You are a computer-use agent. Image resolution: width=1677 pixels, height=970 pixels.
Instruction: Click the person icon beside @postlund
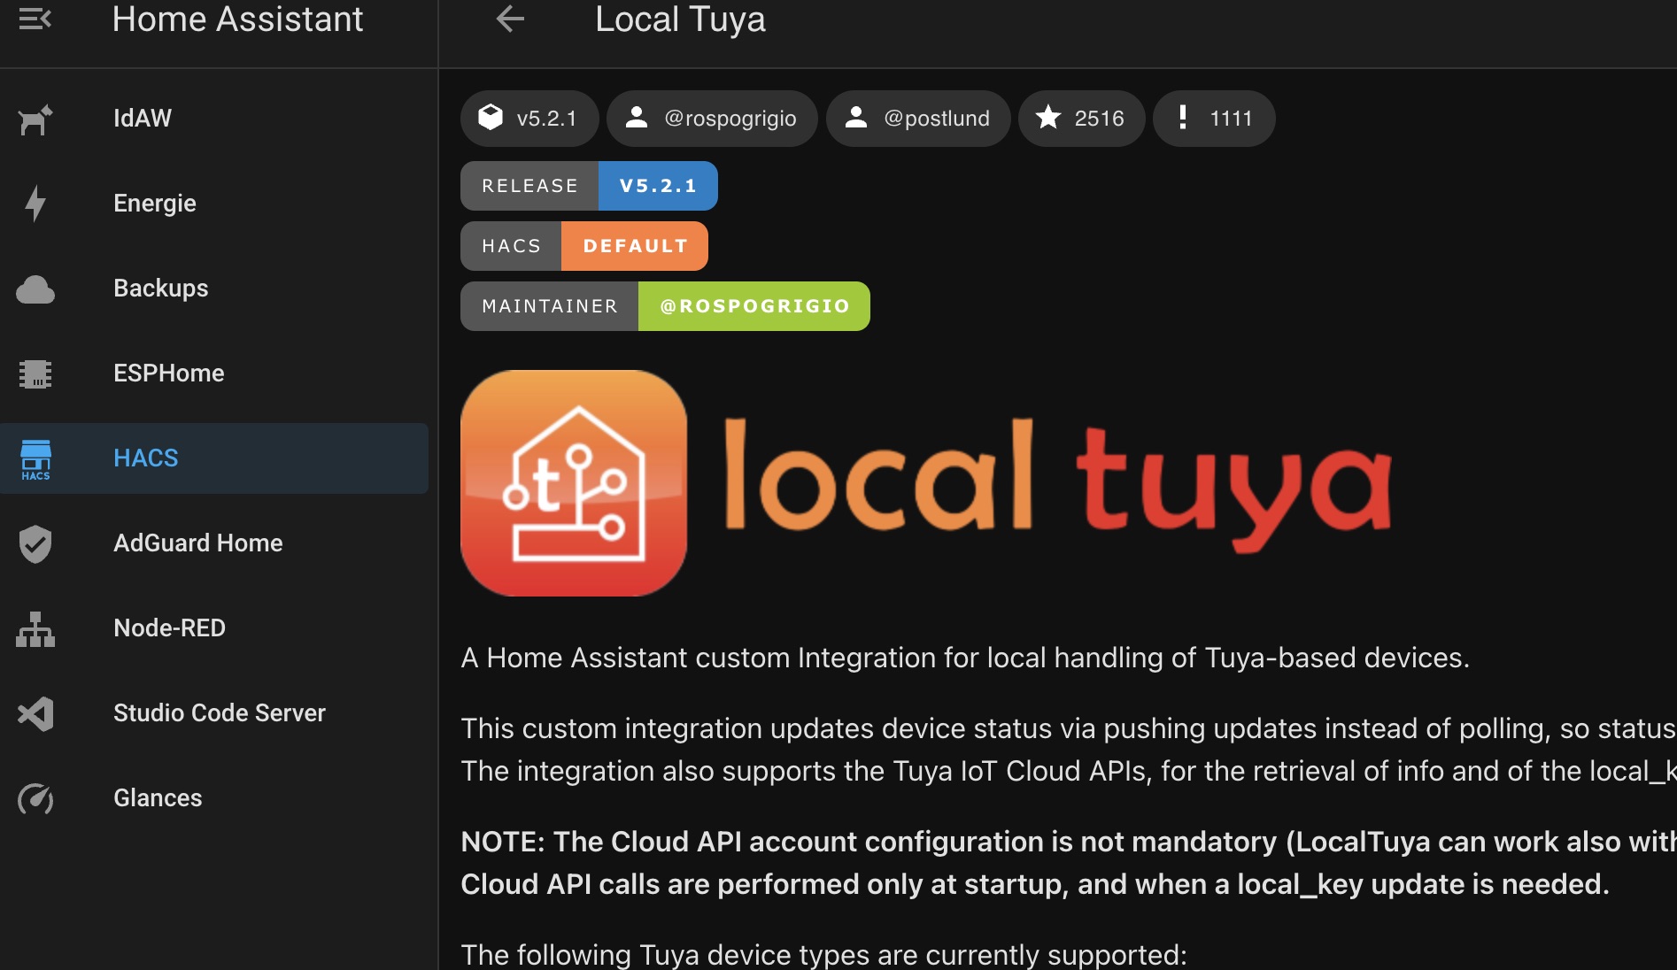coord(856,118)
